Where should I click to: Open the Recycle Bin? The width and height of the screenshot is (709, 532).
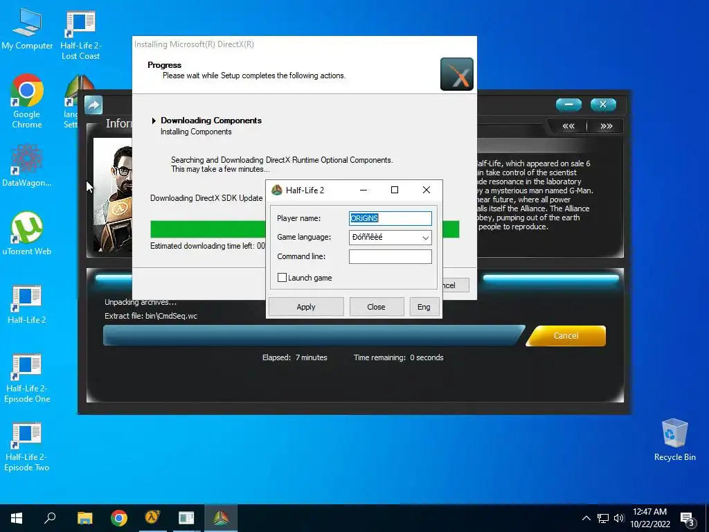[674, 440]
